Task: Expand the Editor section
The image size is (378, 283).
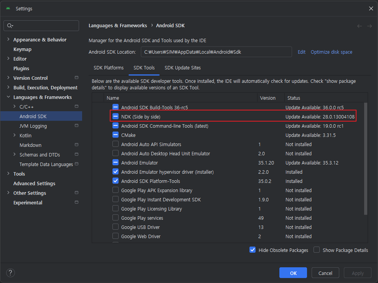Action: (8, 59)
